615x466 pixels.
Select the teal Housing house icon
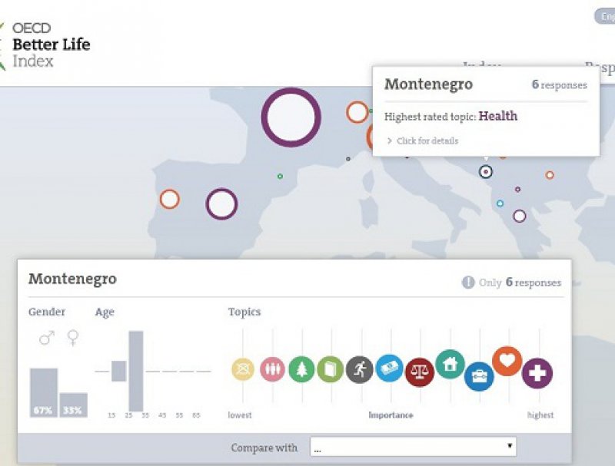[x=450, y=364]
